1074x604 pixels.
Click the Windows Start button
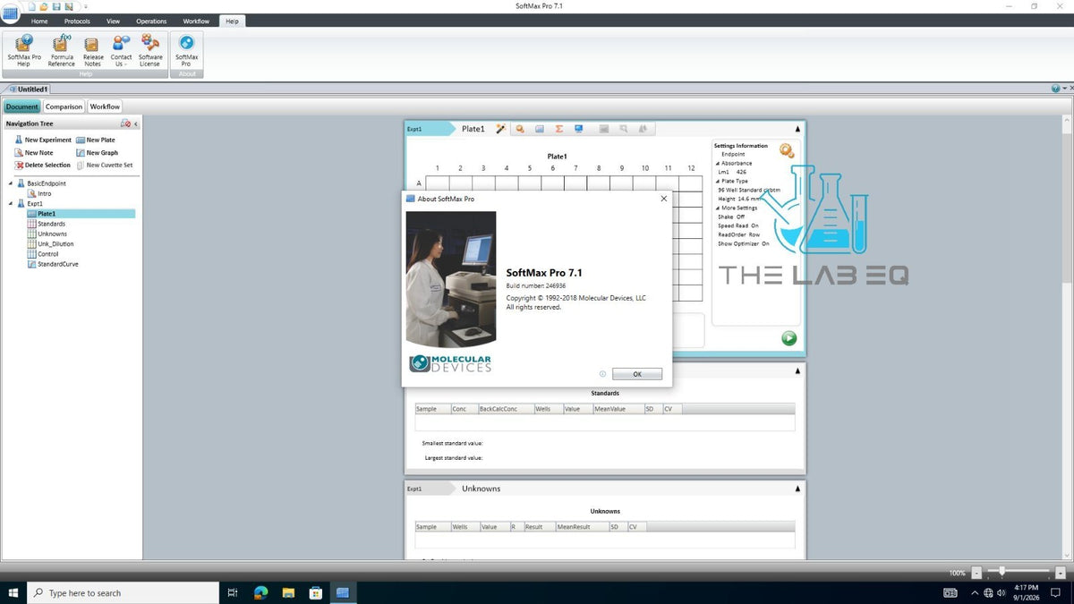[13, 592]
